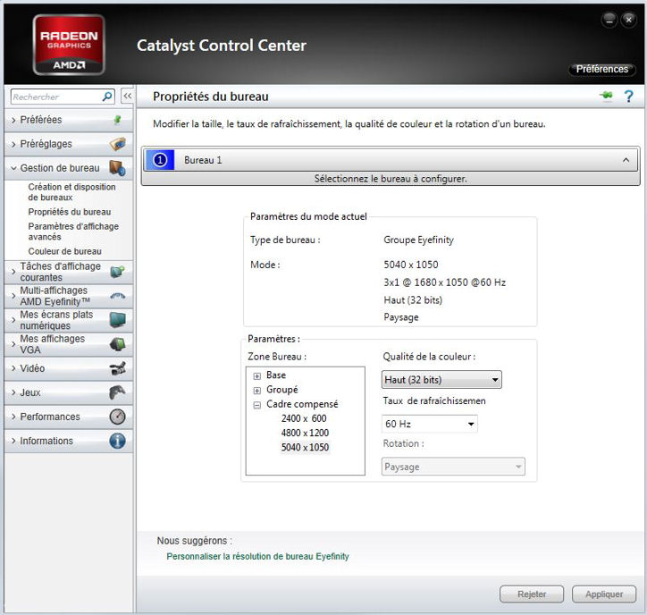647x615 pixels.
Task: Open the Préférences menu
Action: pos(602,69)
